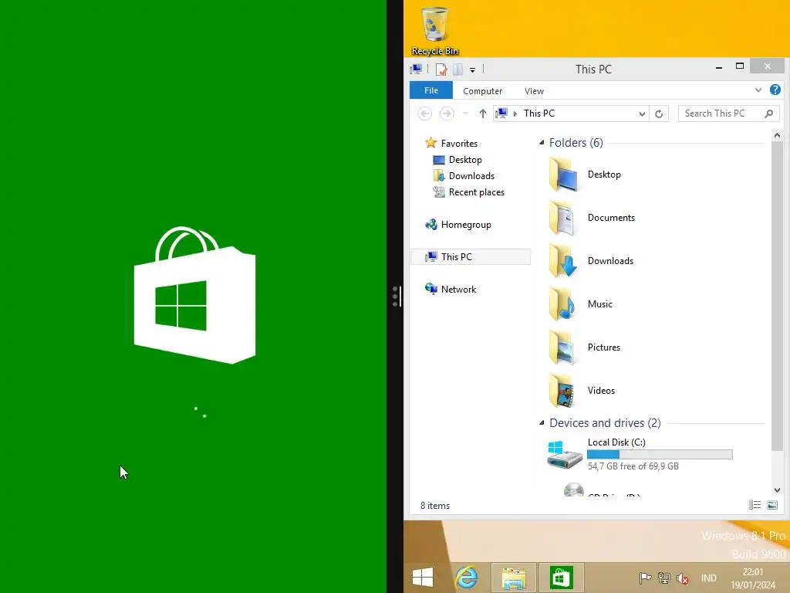Select the Music folder icon
The width and height of the screenshot is (790, 593).
(563, 304)
